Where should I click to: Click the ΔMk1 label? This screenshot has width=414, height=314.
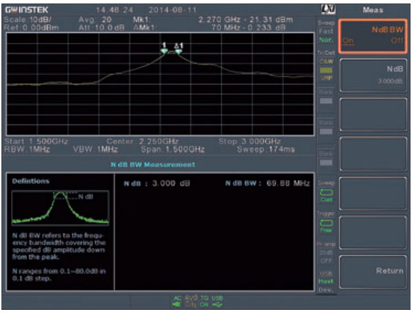point(144,27)
